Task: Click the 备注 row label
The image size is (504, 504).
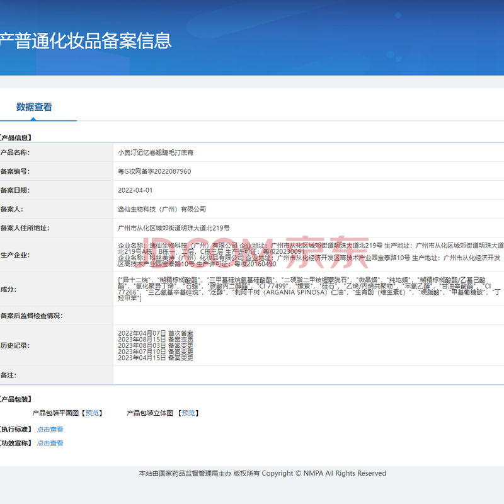Action: (x=8, y=375)
